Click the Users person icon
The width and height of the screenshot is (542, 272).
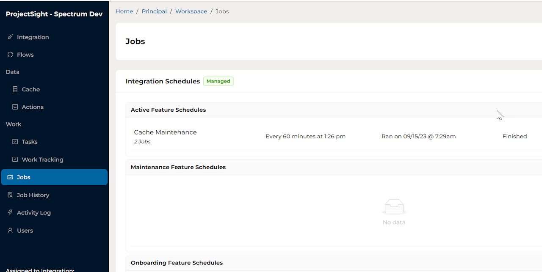tap(10, 231)
